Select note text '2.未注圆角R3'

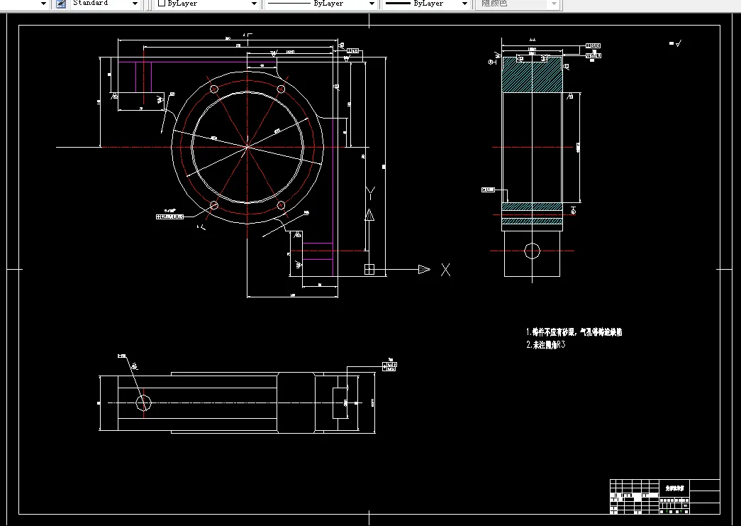tap(546, 345)
